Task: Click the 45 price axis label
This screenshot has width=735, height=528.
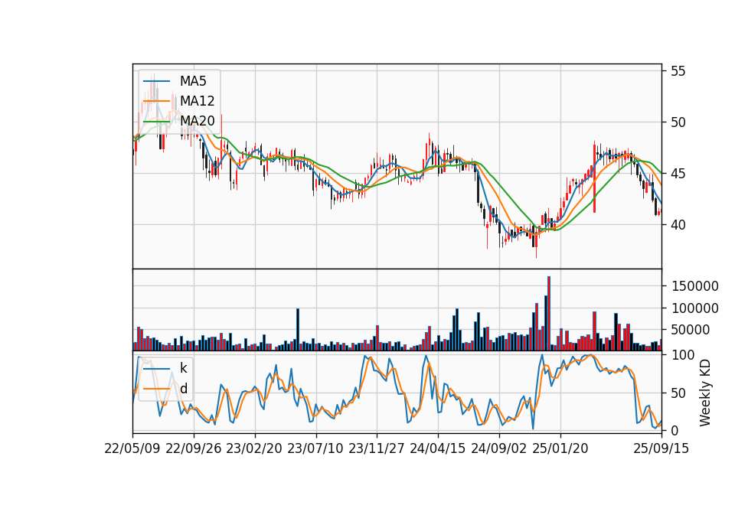Action: (678, 174)
